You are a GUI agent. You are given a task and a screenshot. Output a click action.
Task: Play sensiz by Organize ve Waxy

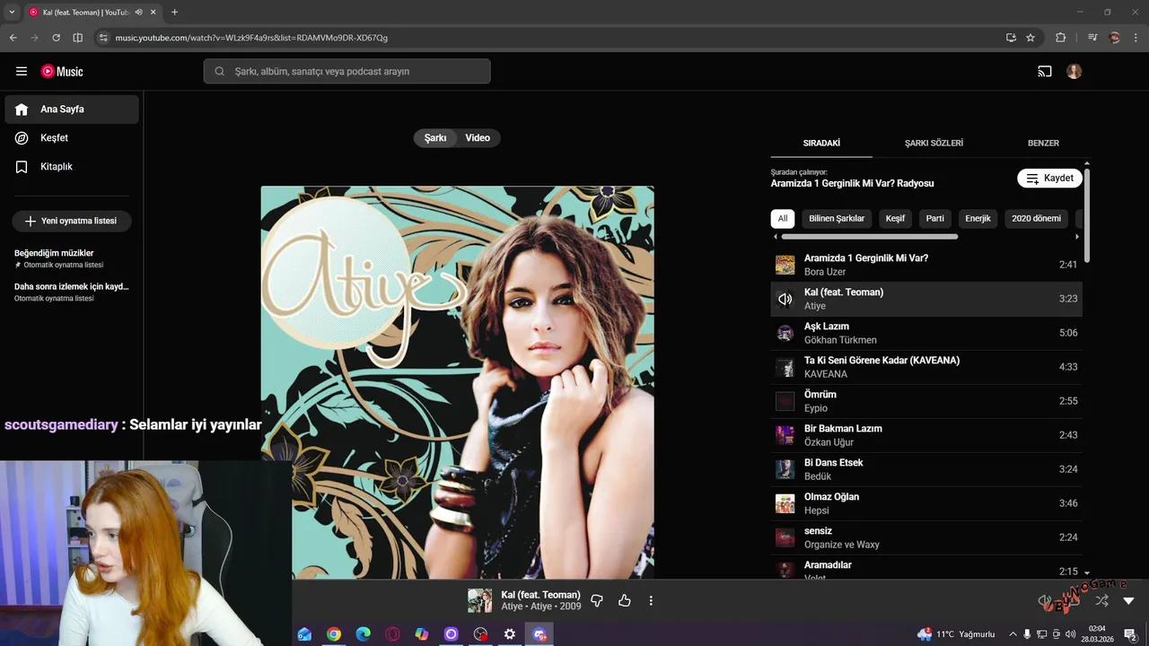(x=926, y=537)
